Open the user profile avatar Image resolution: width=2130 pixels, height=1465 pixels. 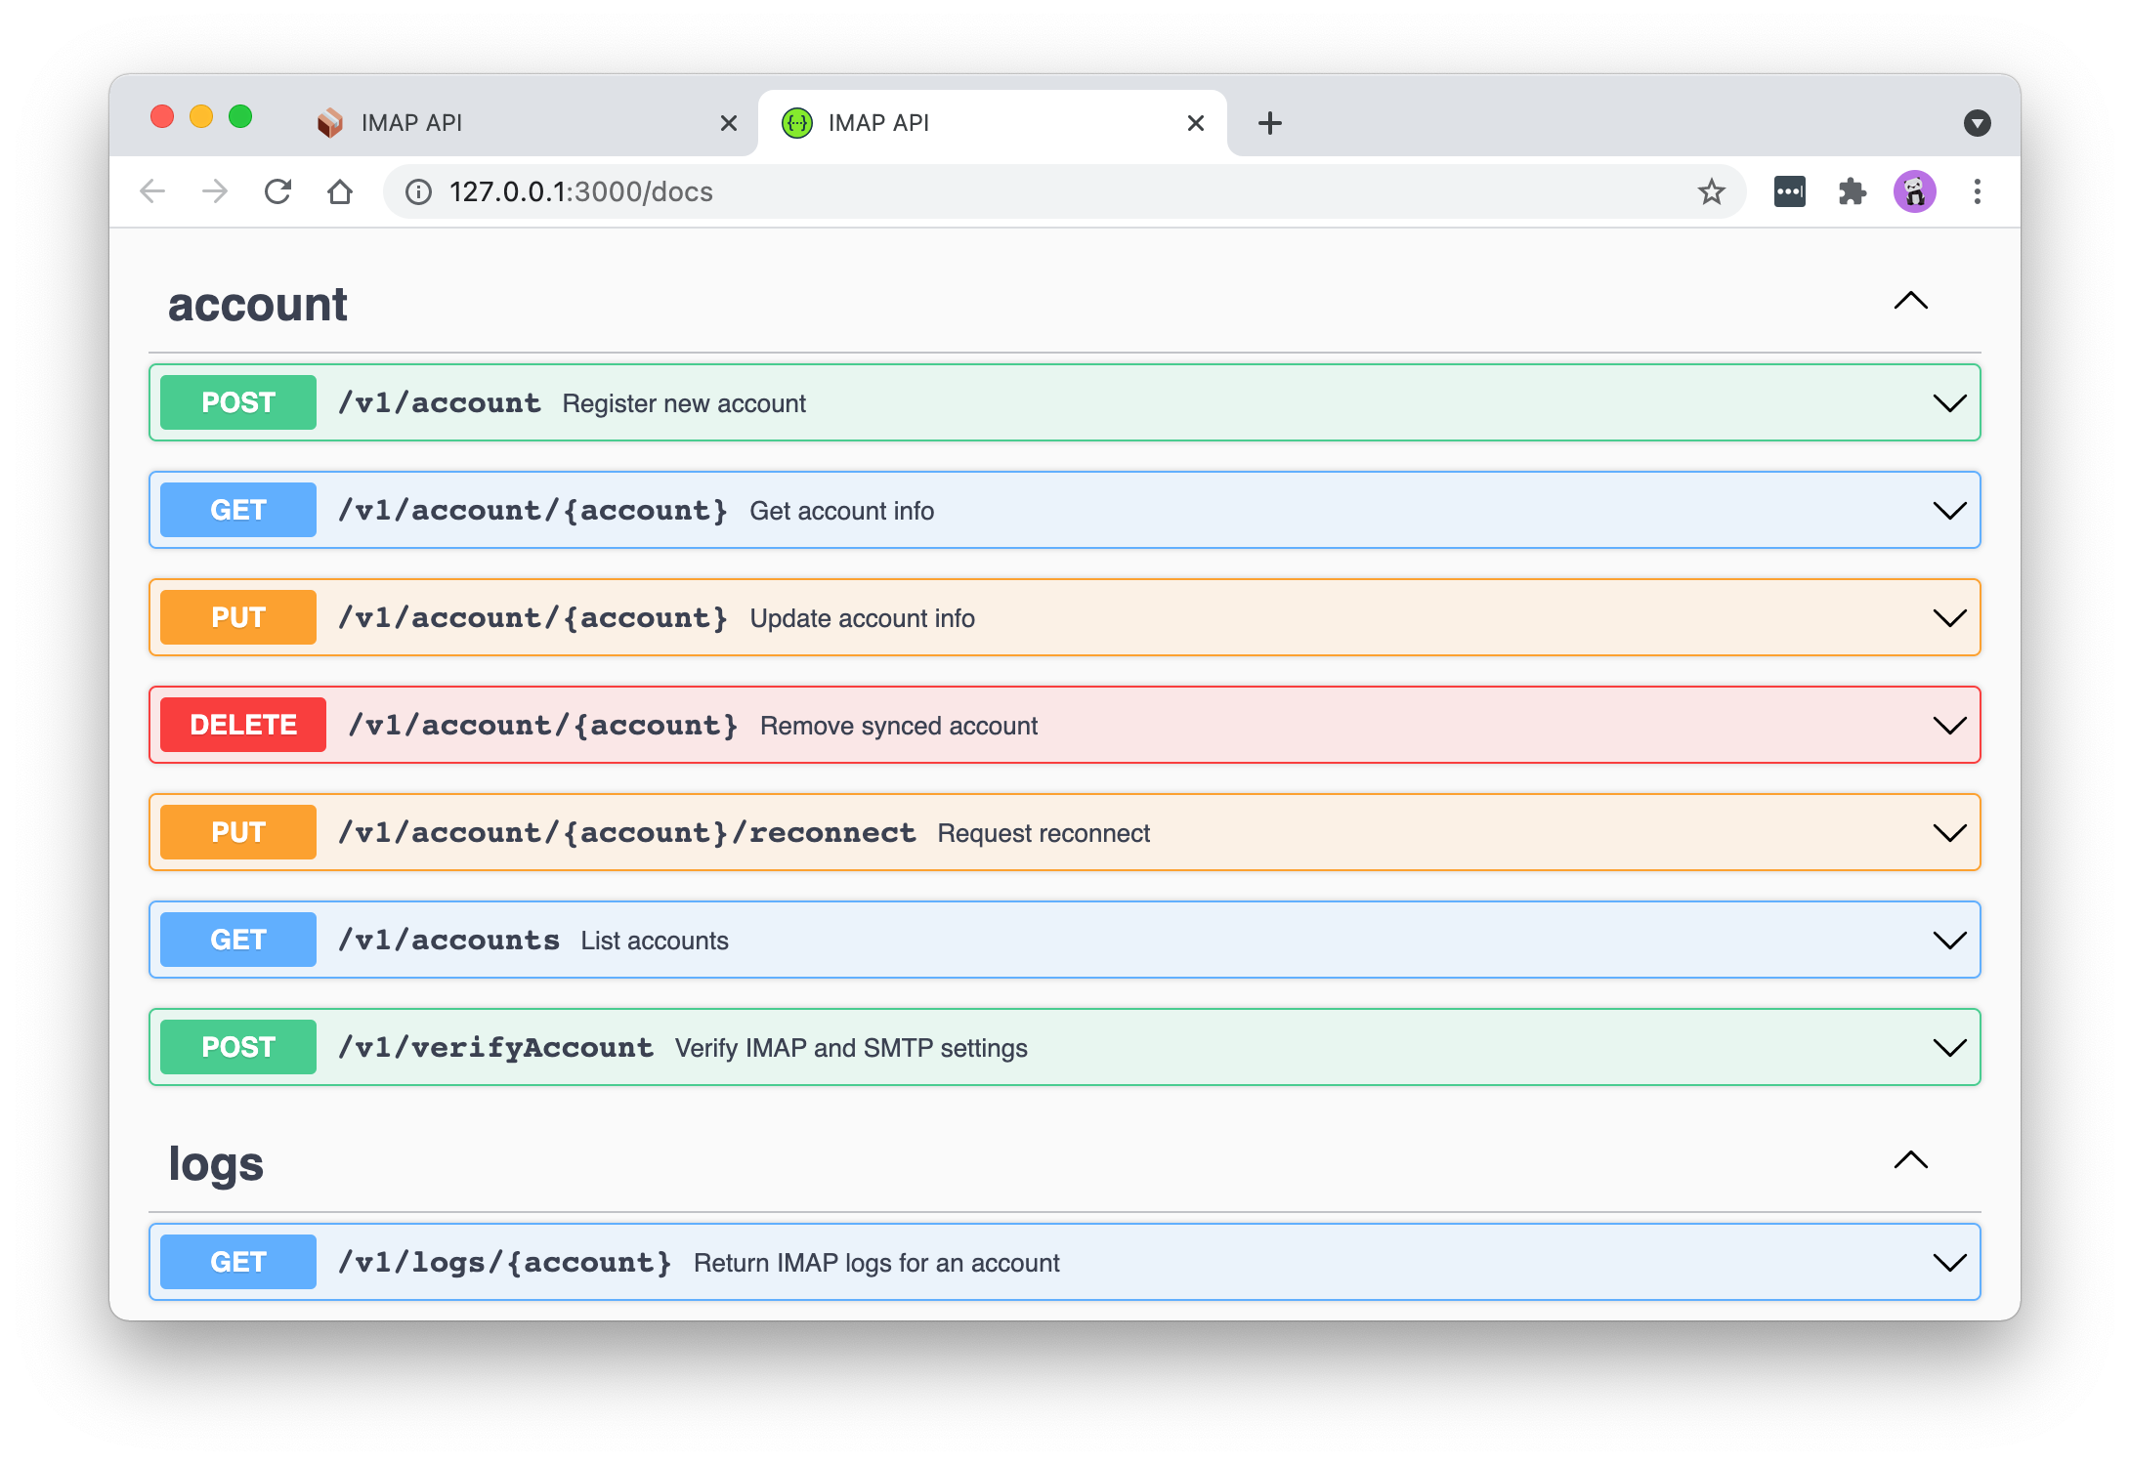[1914, 191]
